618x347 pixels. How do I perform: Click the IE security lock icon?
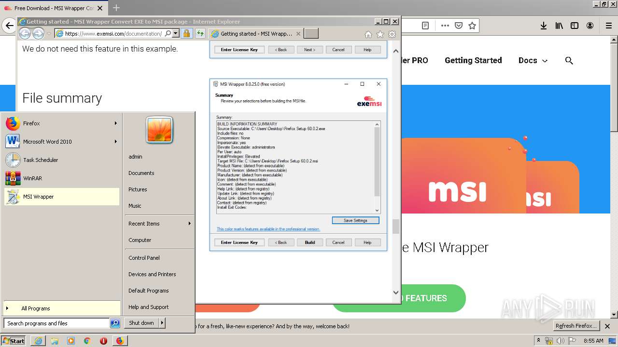186,34
